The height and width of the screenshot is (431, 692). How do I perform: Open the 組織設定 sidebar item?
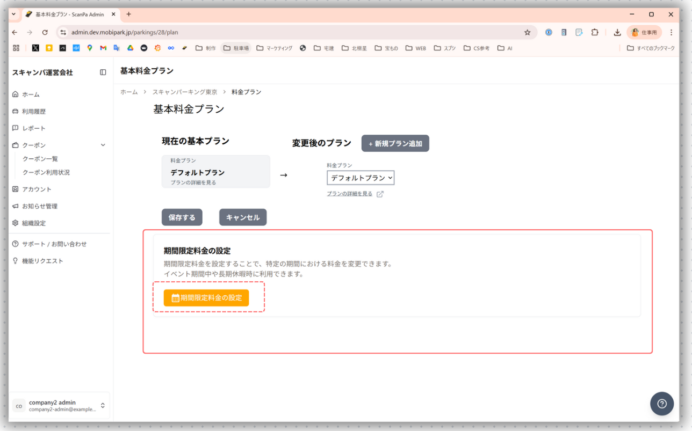click(x=33, y=223)
